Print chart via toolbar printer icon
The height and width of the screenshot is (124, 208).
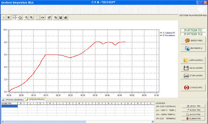(x=66, y=17)
